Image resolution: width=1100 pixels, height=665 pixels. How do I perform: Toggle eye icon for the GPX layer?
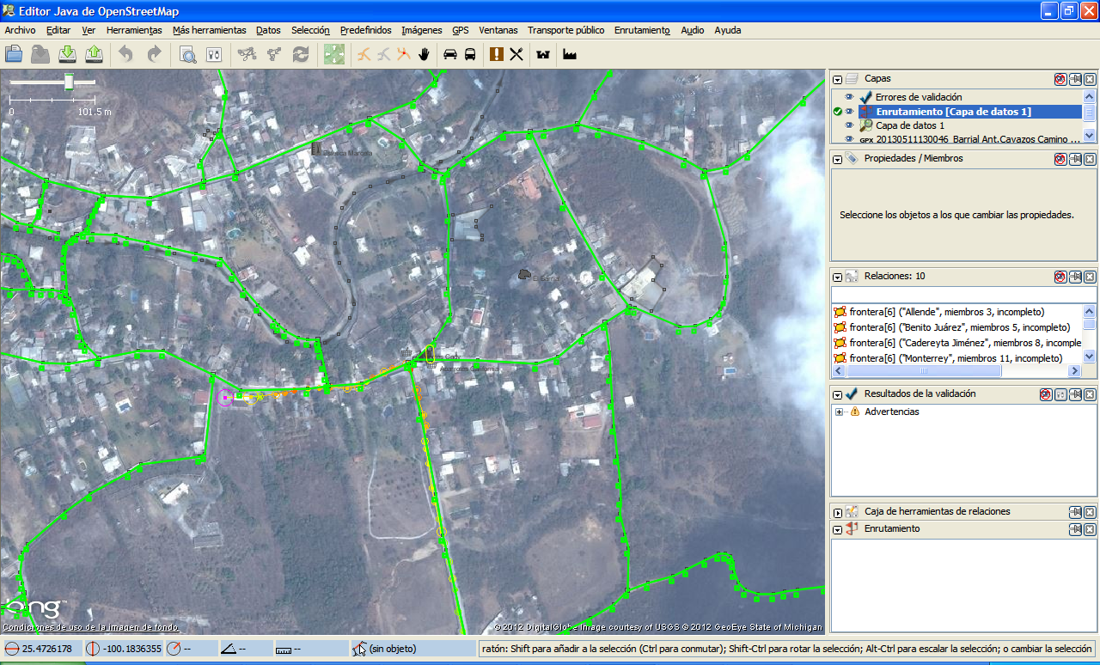(849, 139)
